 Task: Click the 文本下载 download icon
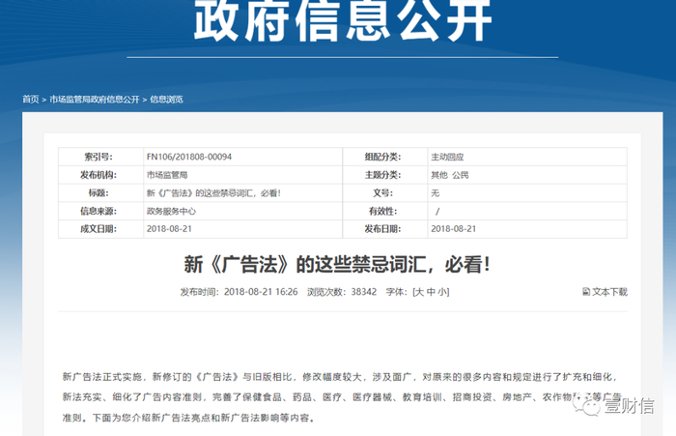[x=586, y=292]
